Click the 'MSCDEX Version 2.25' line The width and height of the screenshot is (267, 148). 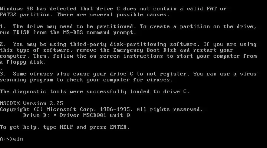click(x=32, y=104)
